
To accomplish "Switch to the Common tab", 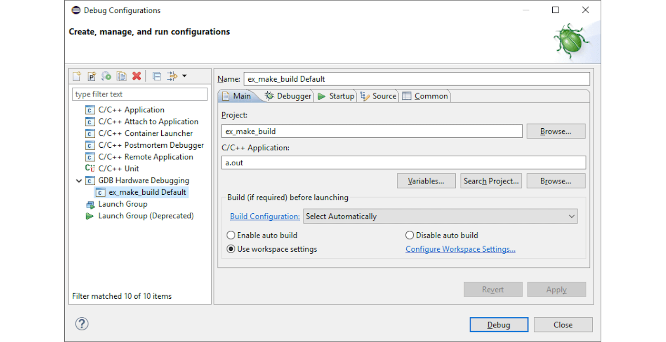I will click(425, 96).
